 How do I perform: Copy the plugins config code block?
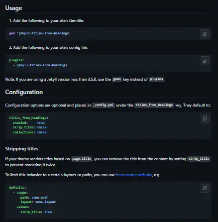click(205, 61)
